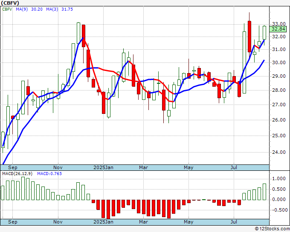This screenshot has height=232, width=290.
Task: Click the 1.000 MACD axis label
Action: coord(279,179)
